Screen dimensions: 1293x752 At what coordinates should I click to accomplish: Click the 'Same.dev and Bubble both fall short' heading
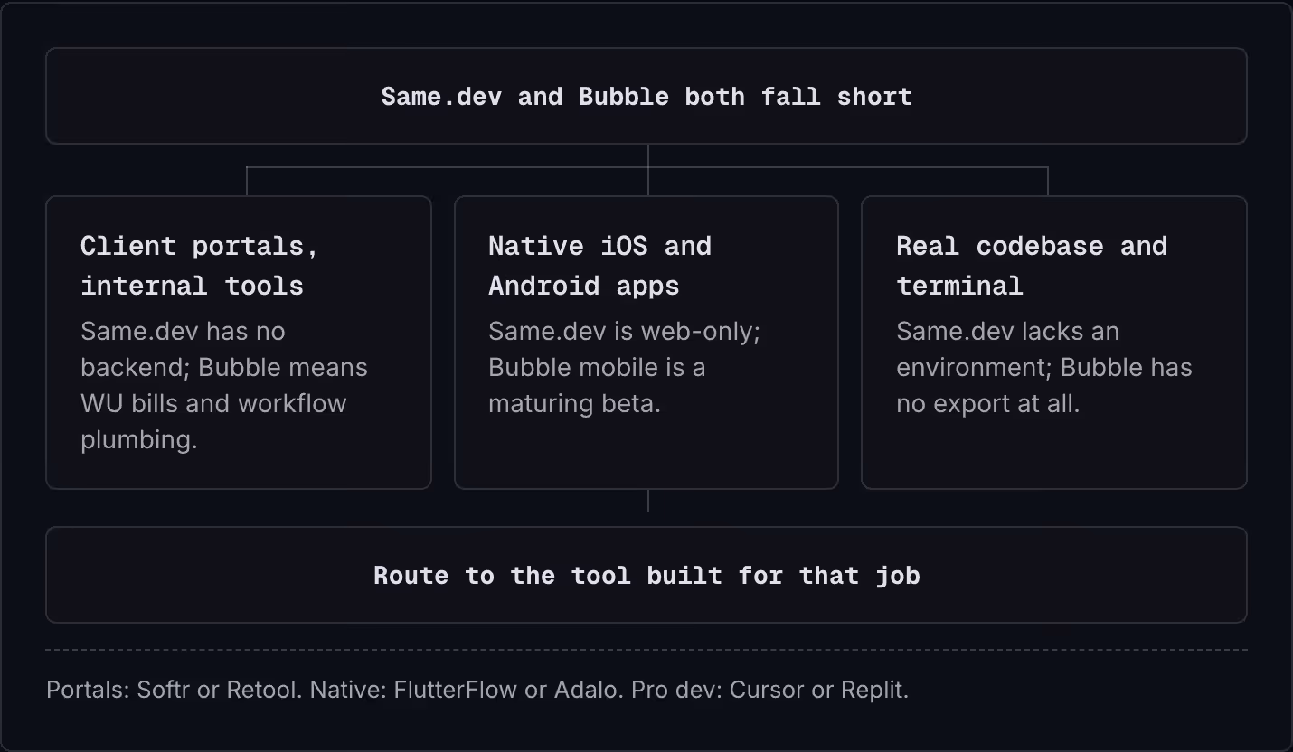point(646,97)
